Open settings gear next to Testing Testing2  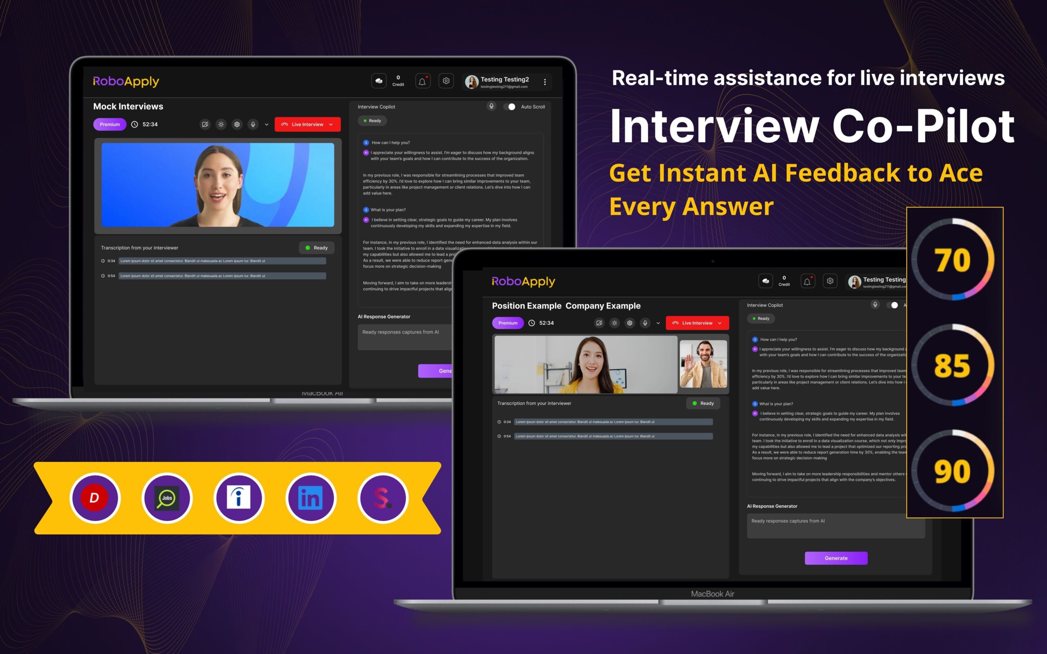pos(446,81)
